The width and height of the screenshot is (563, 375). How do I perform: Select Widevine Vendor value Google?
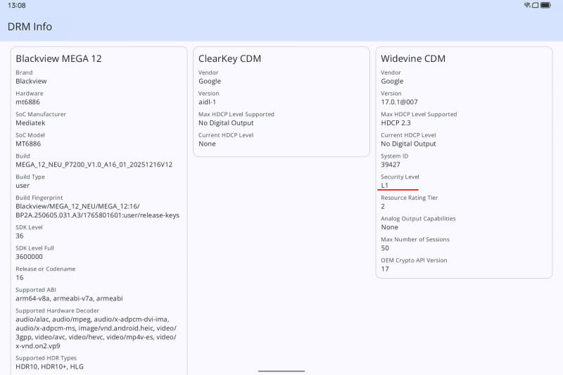pyautogui.click(x=392, y=82)
